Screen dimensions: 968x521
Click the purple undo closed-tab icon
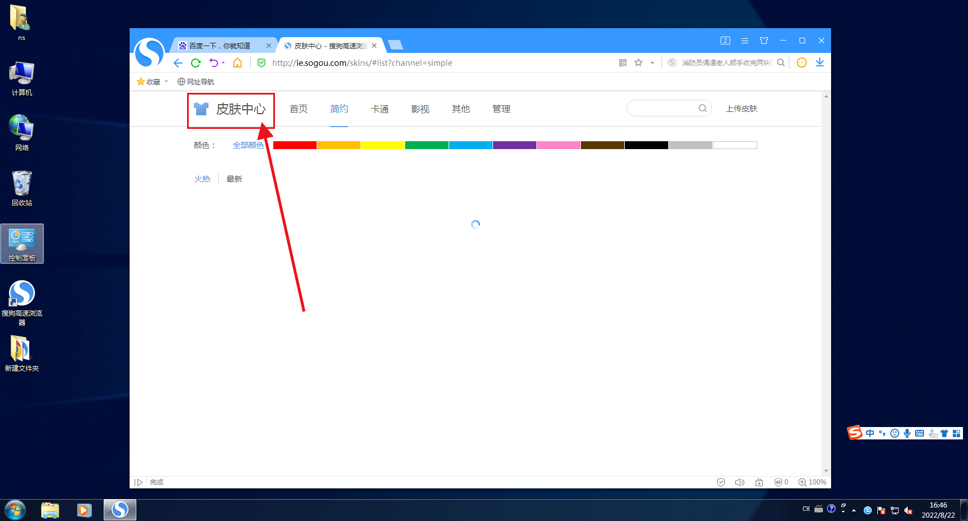click(x=214, y=62)
